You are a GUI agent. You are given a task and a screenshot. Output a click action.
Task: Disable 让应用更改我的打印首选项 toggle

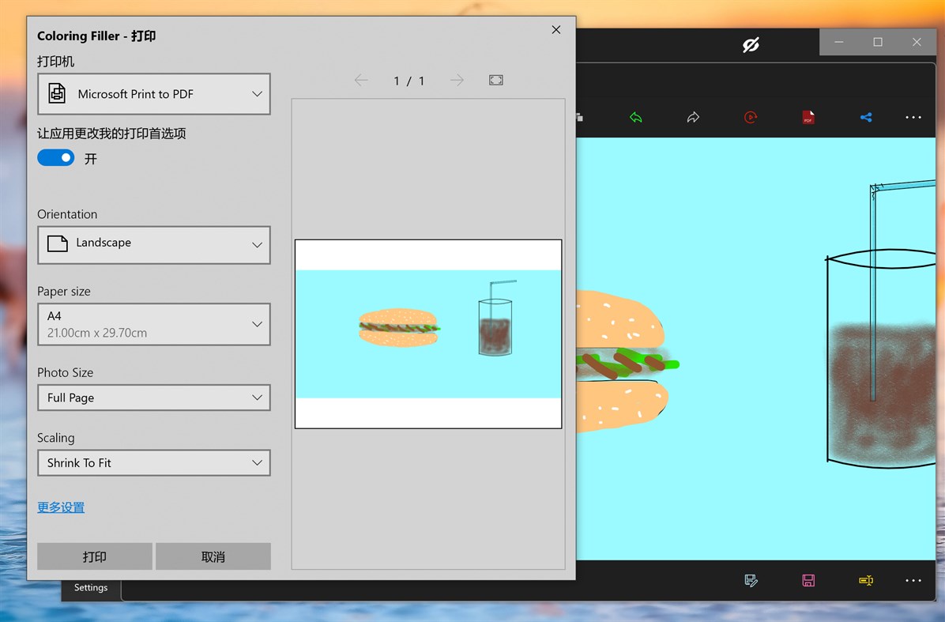coord(55,157)
